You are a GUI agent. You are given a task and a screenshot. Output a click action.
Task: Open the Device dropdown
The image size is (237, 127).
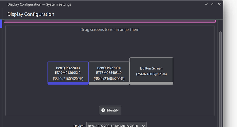pos(116,125)
